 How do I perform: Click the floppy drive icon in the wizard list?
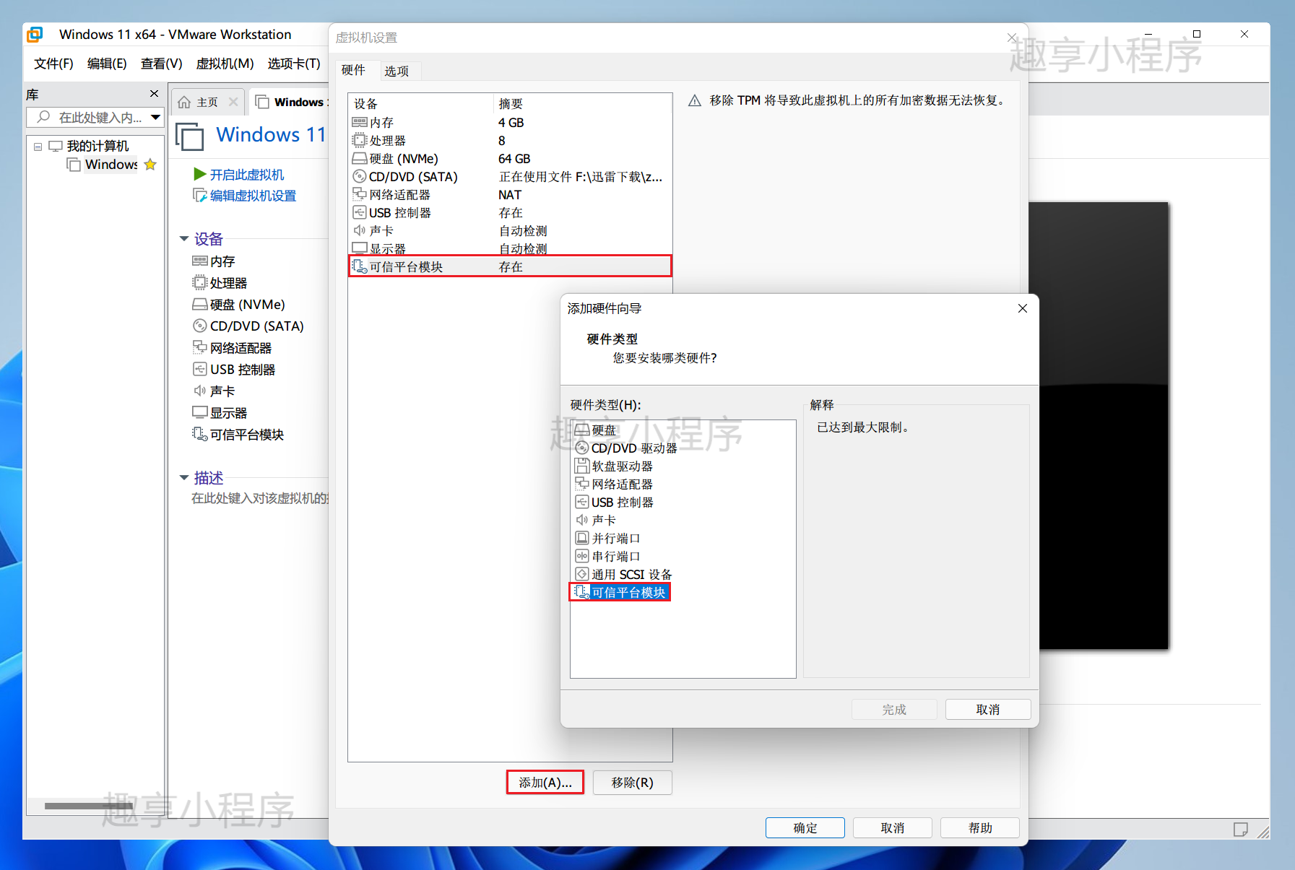pos(582,466)
